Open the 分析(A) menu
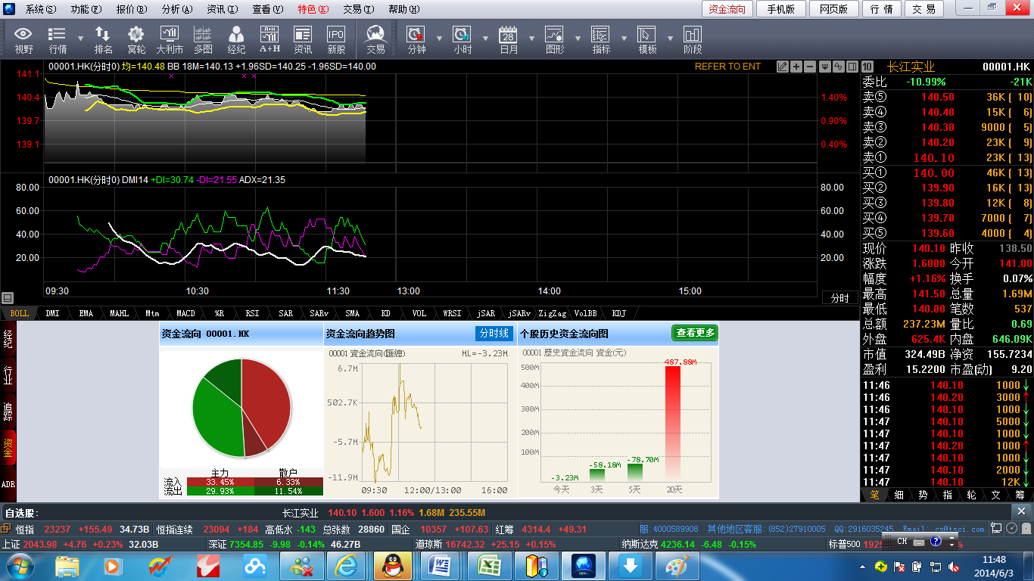 tap(177, 9)
